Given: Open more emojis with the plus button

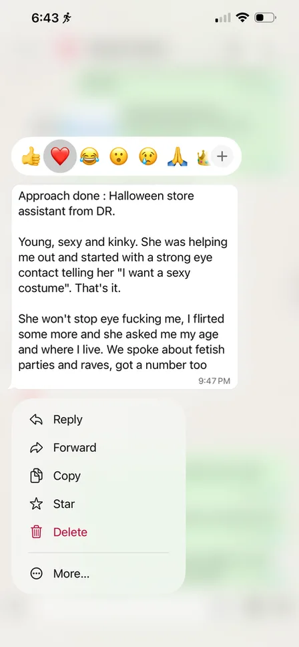Looking at the screenshot, I should [x=222, y=156].
